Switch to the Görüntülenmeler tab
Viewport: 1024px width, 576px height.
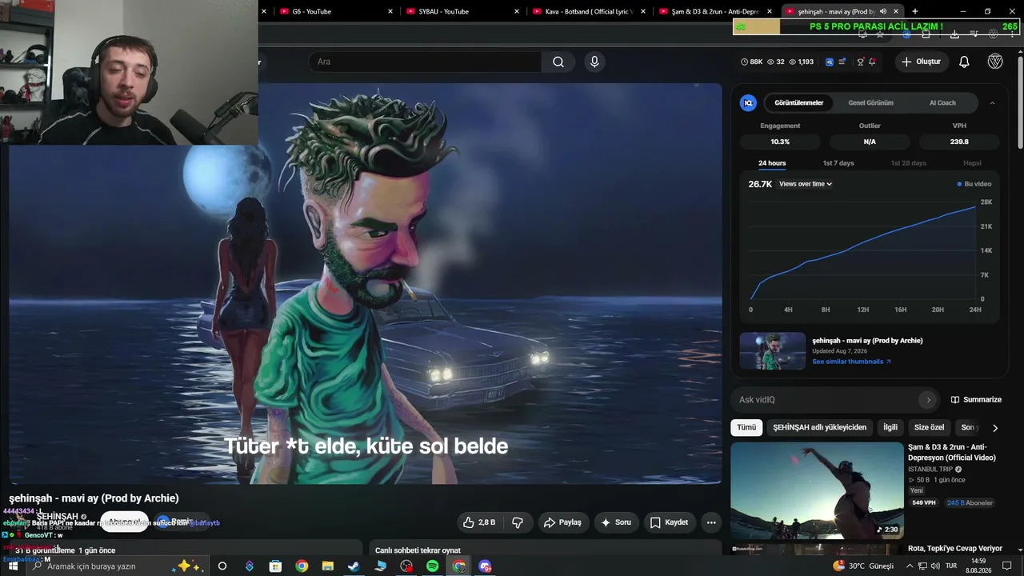[x=799, y=102]
